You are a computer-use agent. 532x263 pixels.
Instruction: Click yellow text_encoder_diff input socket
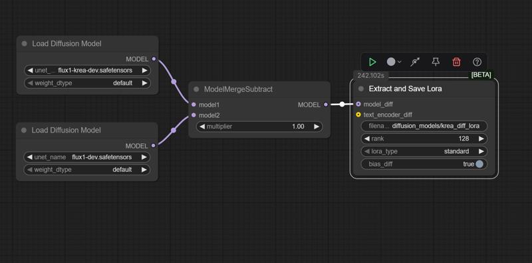point(358,115)
